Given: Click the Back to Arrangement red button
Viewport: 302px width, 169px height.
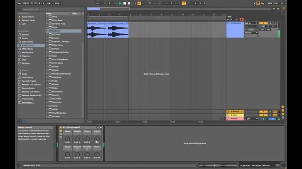Looking at the screenshot, I should [x=242, y=20].
